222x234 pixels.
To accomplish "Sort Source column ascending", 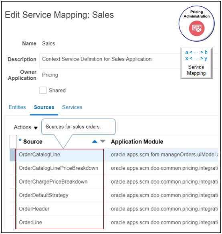I will [95, 141].
